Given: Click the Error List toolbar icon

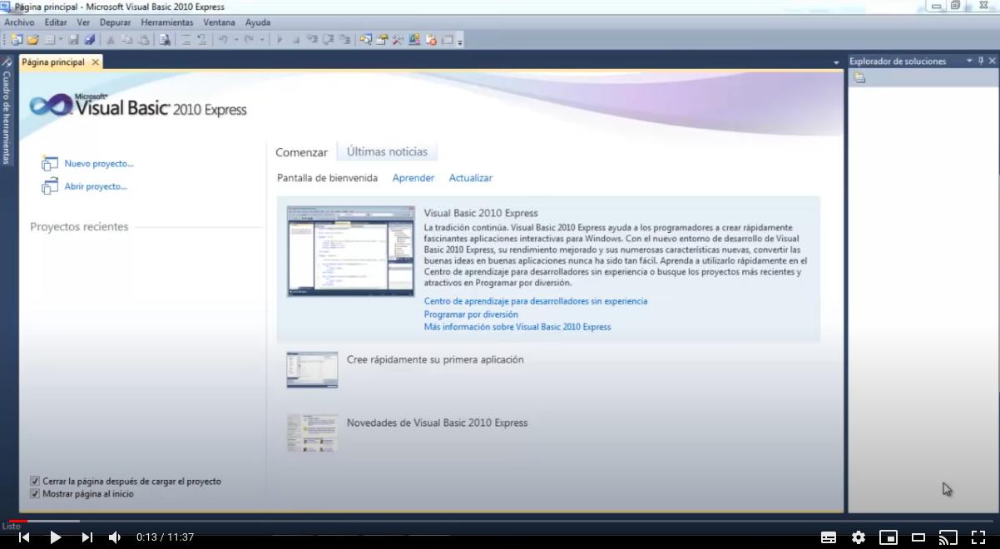Looking at the screenshot, I should click(430, 39).
